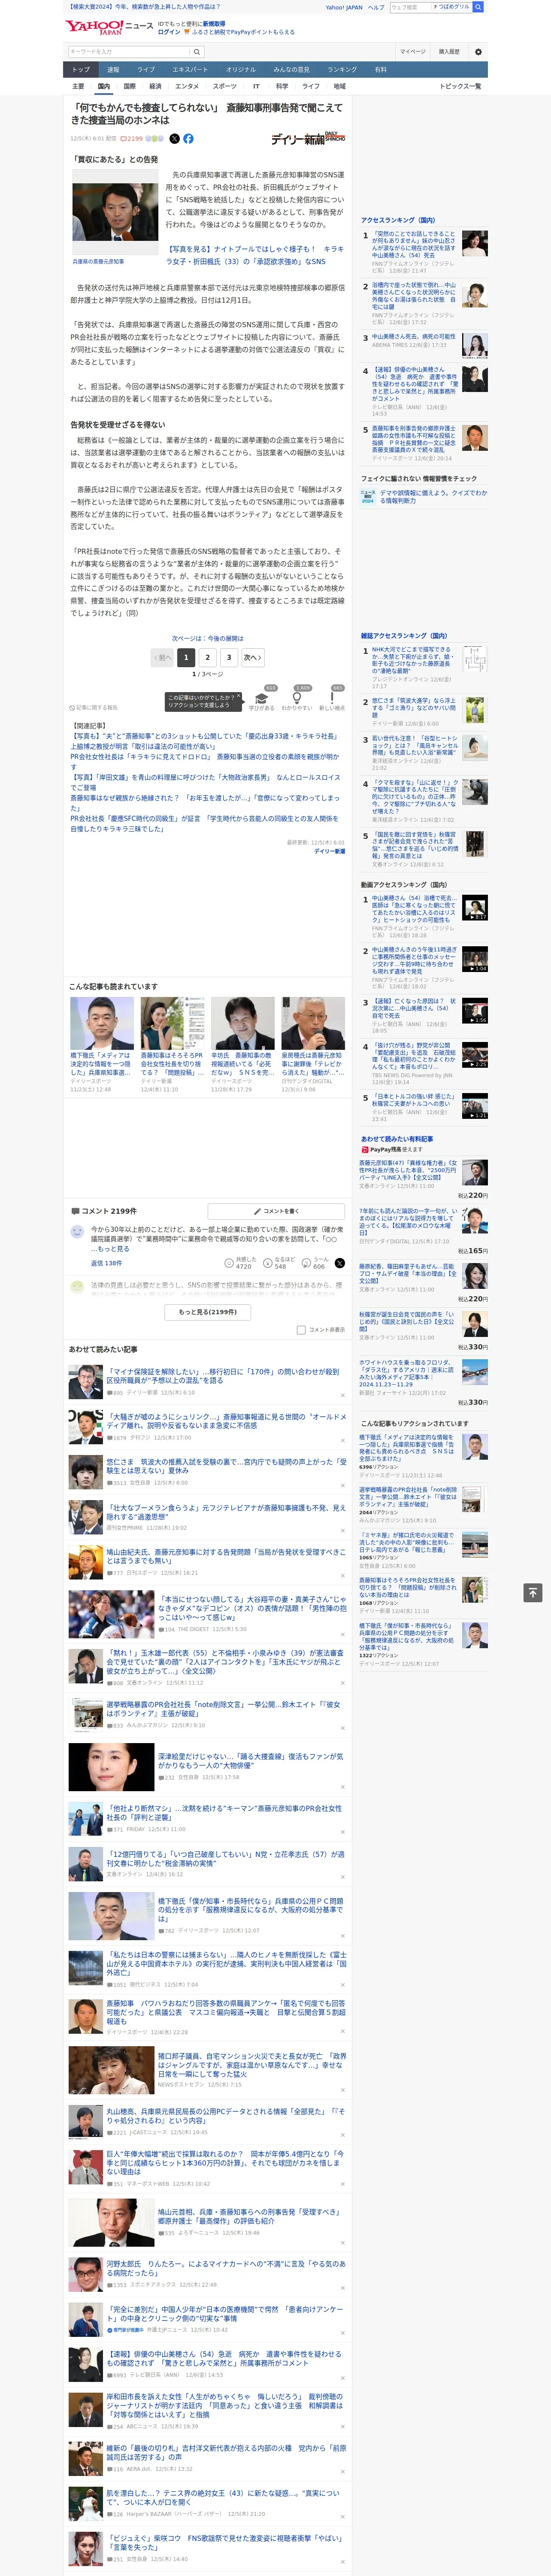Click マイページ link

(x=412, y=51)
